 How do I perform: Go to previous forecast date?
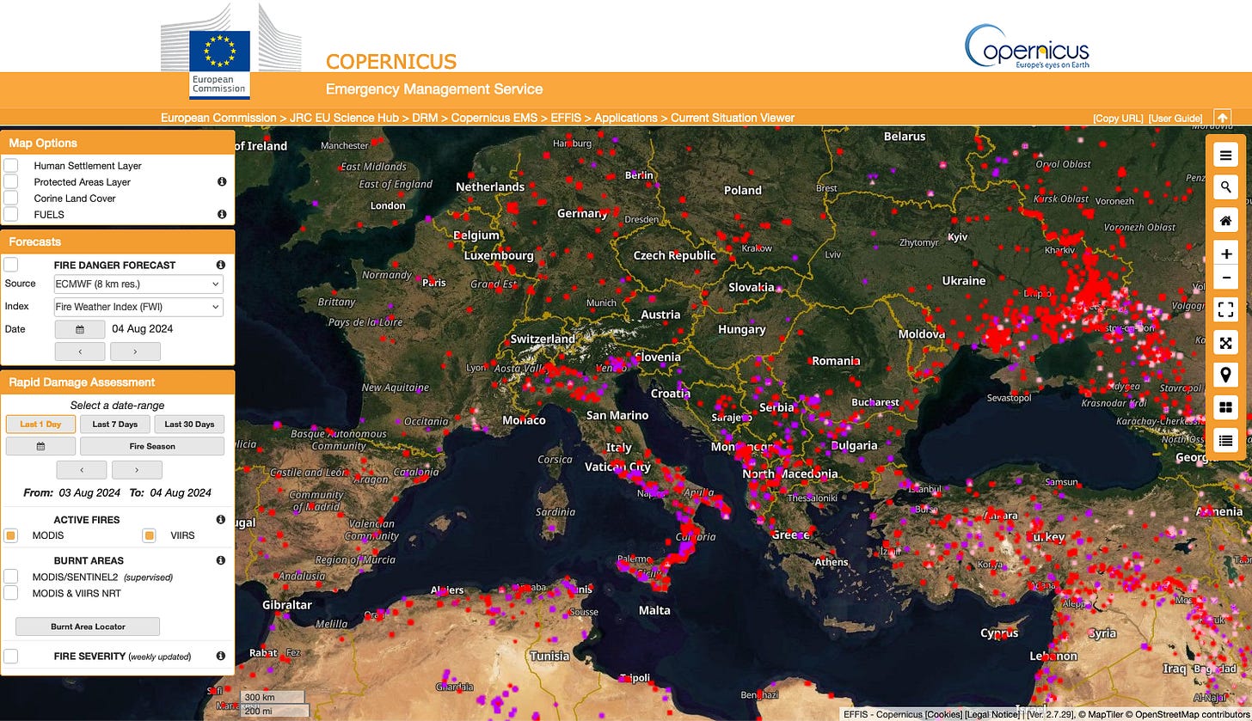pos(80,351)
